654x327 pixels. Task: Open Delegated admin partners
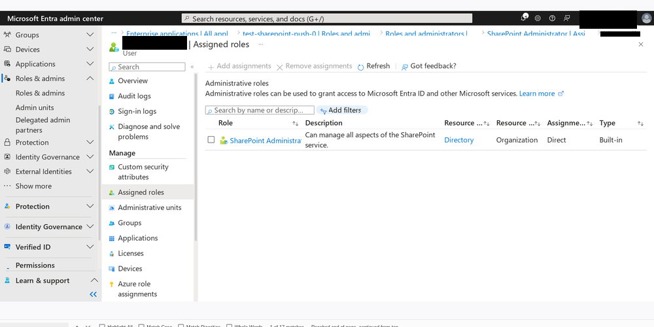[43, 125]
